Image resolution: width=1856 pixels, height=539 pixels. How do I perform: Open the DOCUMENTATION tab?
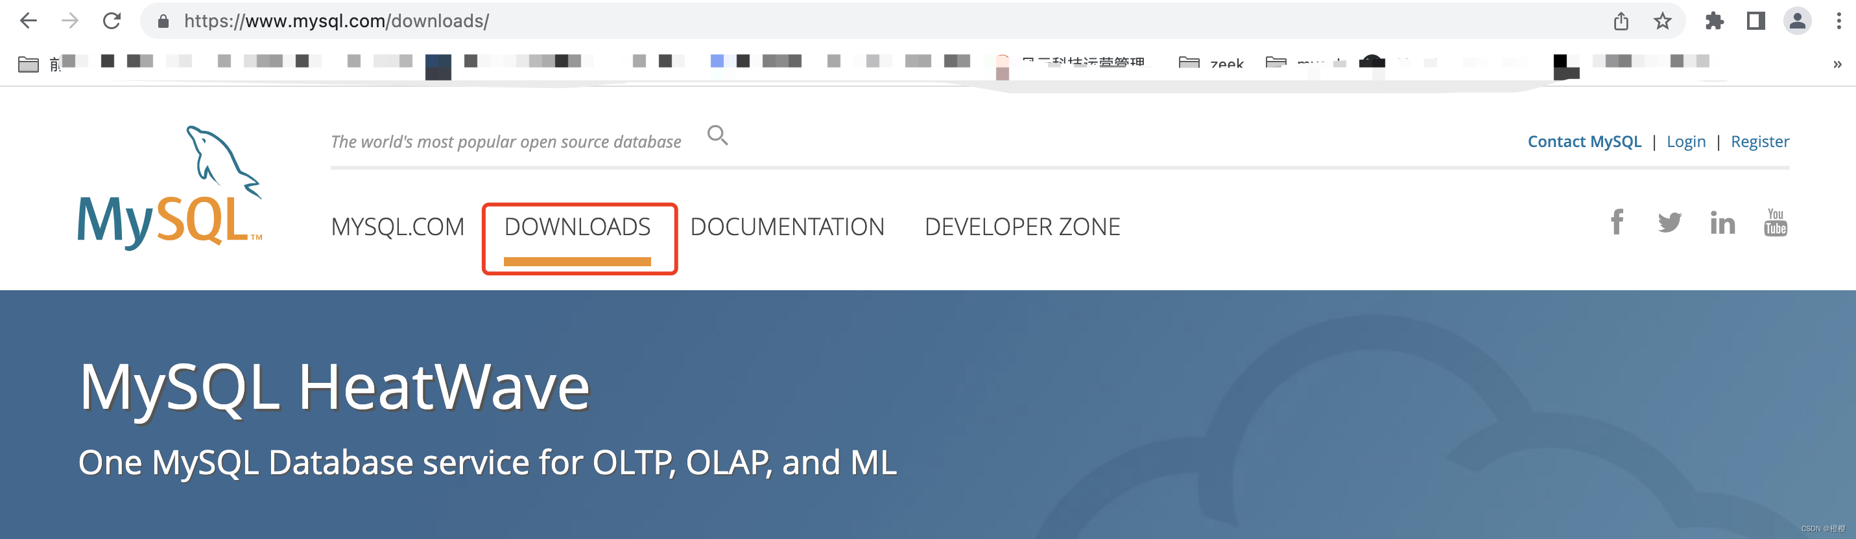point(787,227)
